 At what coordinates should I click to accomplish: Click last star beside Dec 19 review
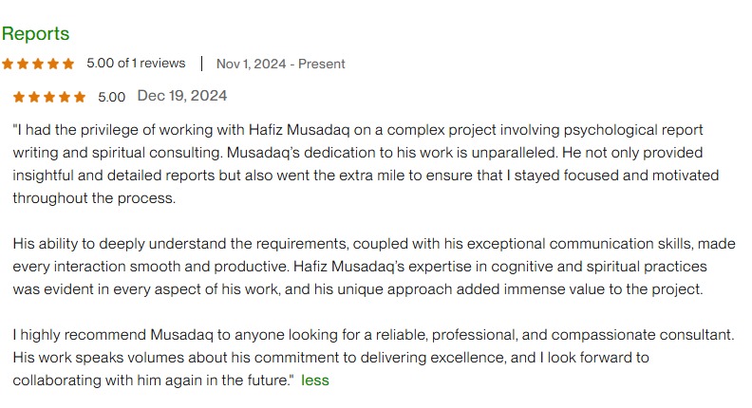[x=80, y=98]
